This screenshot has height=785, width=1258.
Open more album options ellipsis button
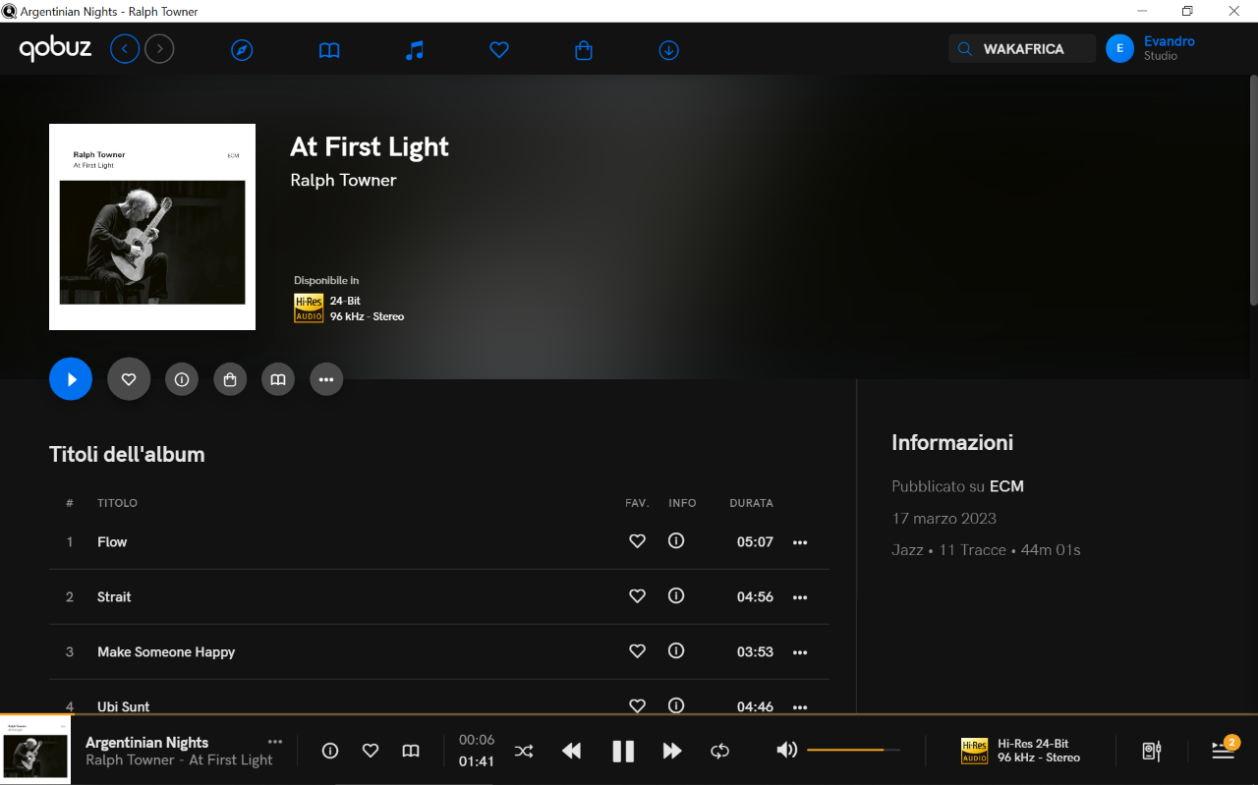point(326,379)
